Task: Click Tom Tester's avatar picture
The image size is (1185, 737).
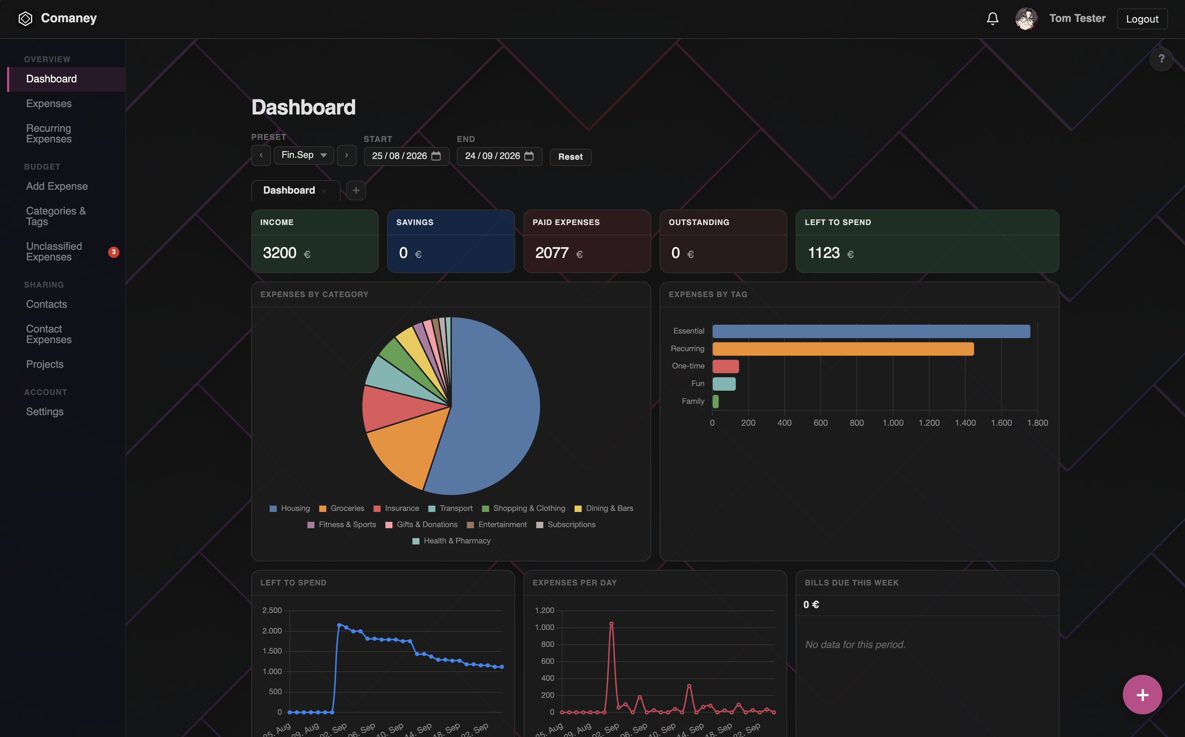Action: point(1026,18)
